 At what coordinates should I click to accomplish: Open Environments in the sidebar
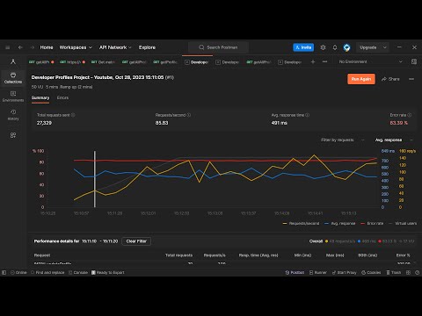[x=13, y=97]
